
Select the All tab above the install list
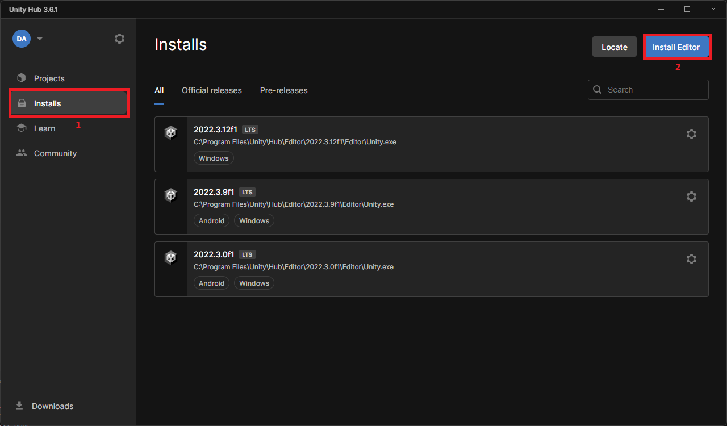[159, 90]
